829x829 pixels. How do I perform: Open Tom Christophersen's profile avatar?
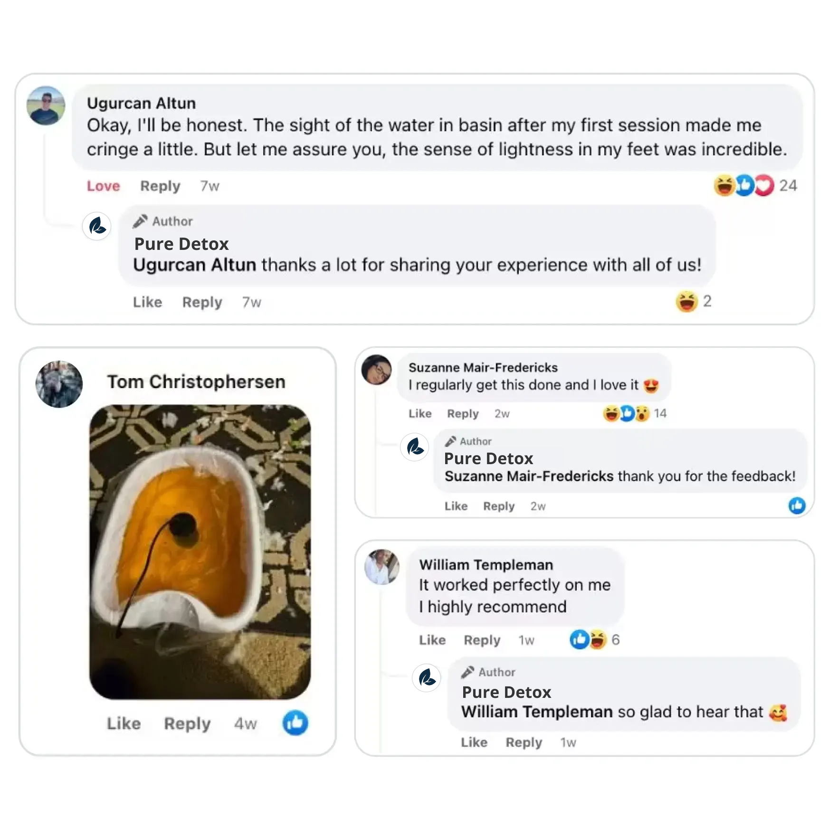click(59, 384)
